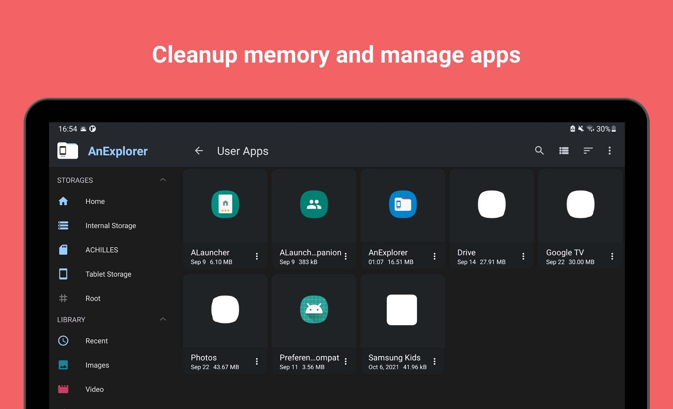This screenshot has height=409, width=673.
Task: Open more options for ALaunch...panion
Action: coord(345,256)
